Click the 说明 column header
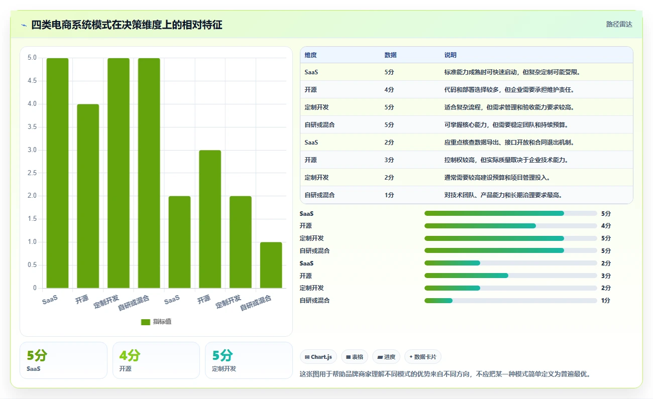653x399 pixels. (x=450, y=55)
